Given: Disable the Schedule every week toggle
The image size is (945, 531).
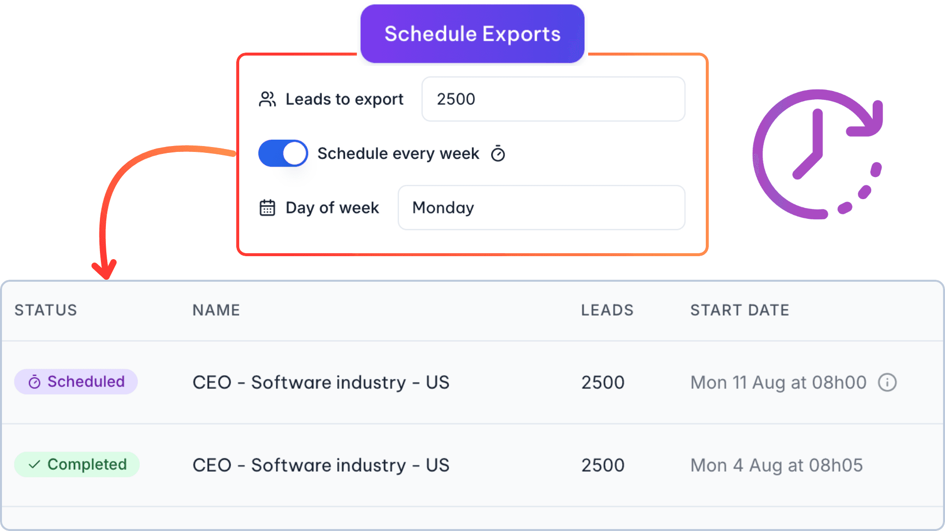Looking at the screenshot, I should 283,153.
